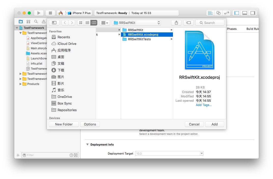Select 文稿 in sidebar
The height and width of the screenshot is (179, 273).
tap(72, 63)
